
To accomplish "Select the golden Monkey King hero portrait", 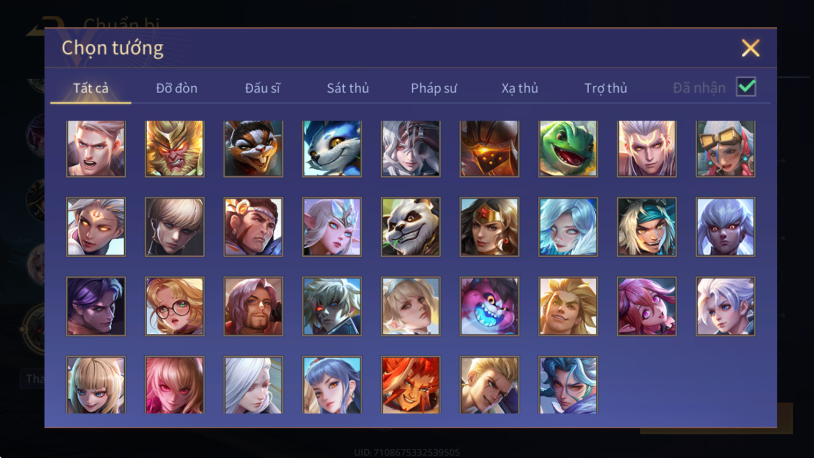I will tap(175, 149).
